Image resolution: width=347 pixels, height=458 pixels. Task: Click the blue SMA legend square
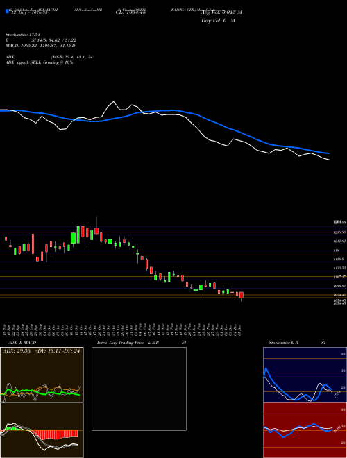tap(7, 11)
